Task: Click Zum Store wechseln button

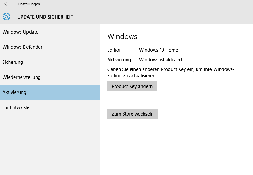Action: click(x=132, y=114)
